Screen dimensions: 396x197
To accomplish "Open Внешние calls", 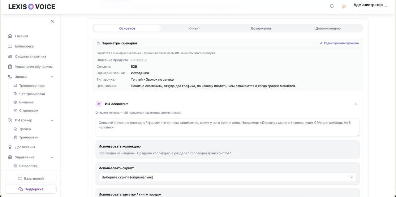I will pos(26,102).
